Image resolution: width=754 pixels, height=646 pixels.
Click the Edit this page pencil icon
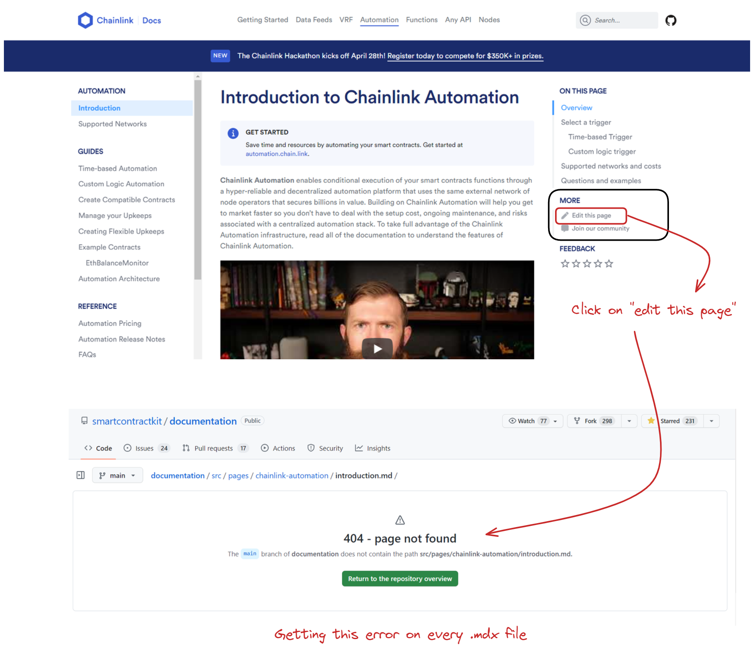(x=565, y=215)
